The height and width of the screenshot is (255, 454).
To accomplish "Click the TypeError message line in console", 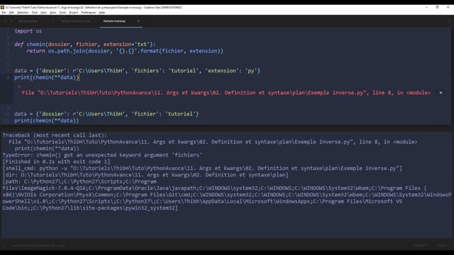I will point(102,155).
